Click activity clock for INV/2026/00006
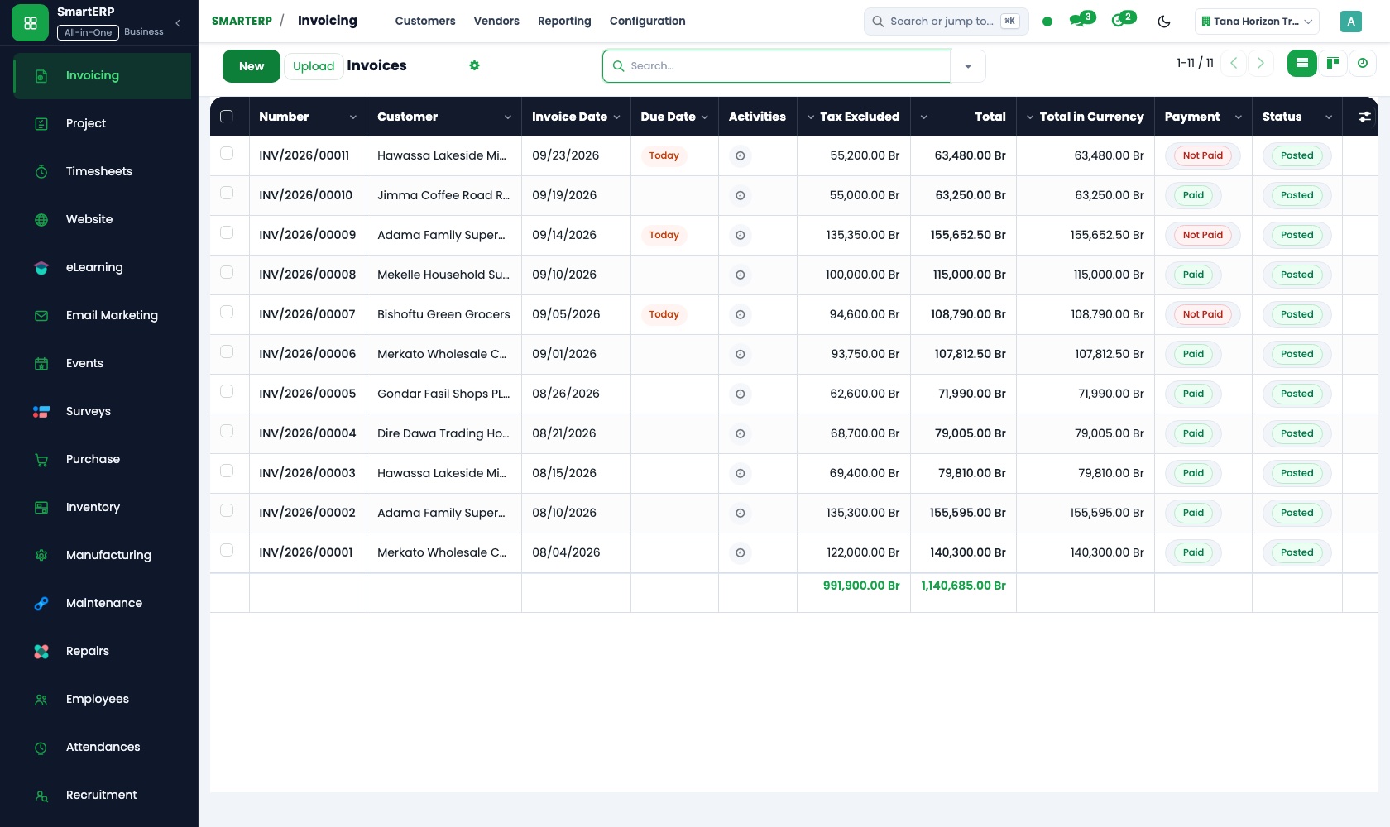The width and height of the screenshot is (1390, 827). [x=741, y=354]
